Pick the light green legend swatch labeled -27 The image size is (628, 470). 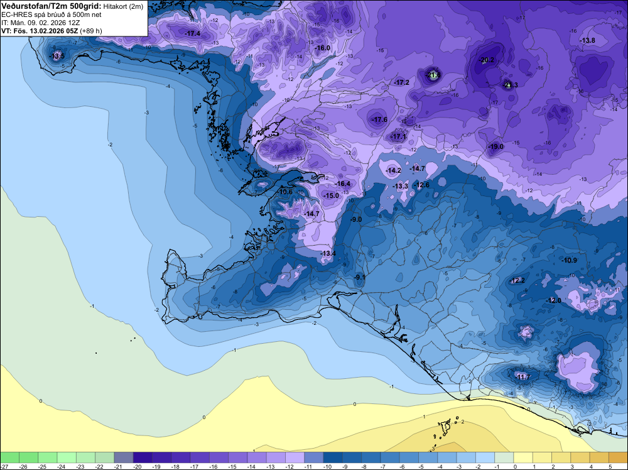coord(9,457)
